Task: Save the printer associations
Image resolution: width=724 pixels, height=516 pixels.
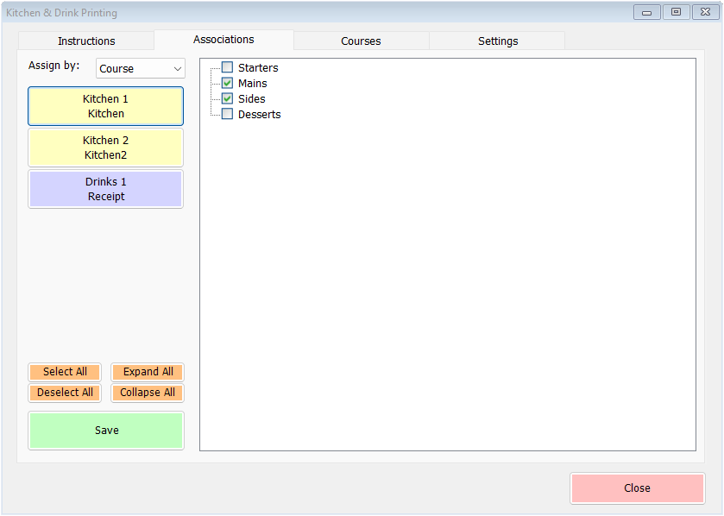Action: (x=106, y=431)
